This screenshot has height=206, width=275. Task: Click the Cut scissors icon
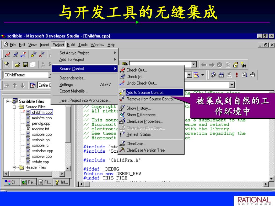[x=43, y=65]
